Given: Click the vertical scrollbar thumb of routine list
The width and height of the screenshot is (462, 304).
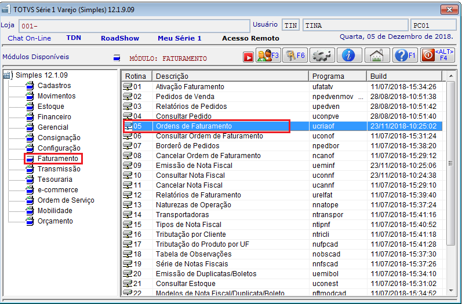Looking at the screenshot, I should click(451, 163).
